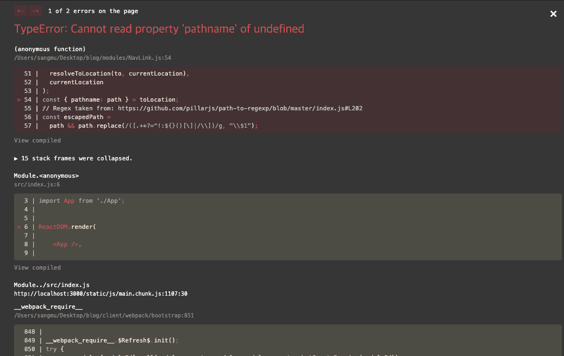Select the Module../src/index.js stack frame title

(52, 285)
